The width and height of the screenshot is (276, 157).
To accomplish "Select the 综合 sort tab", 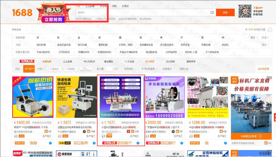I will (18, 69).
